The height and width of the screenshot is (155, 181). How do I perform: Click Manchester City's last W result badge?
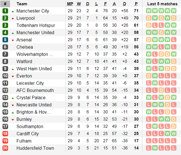tap(174, 11)
